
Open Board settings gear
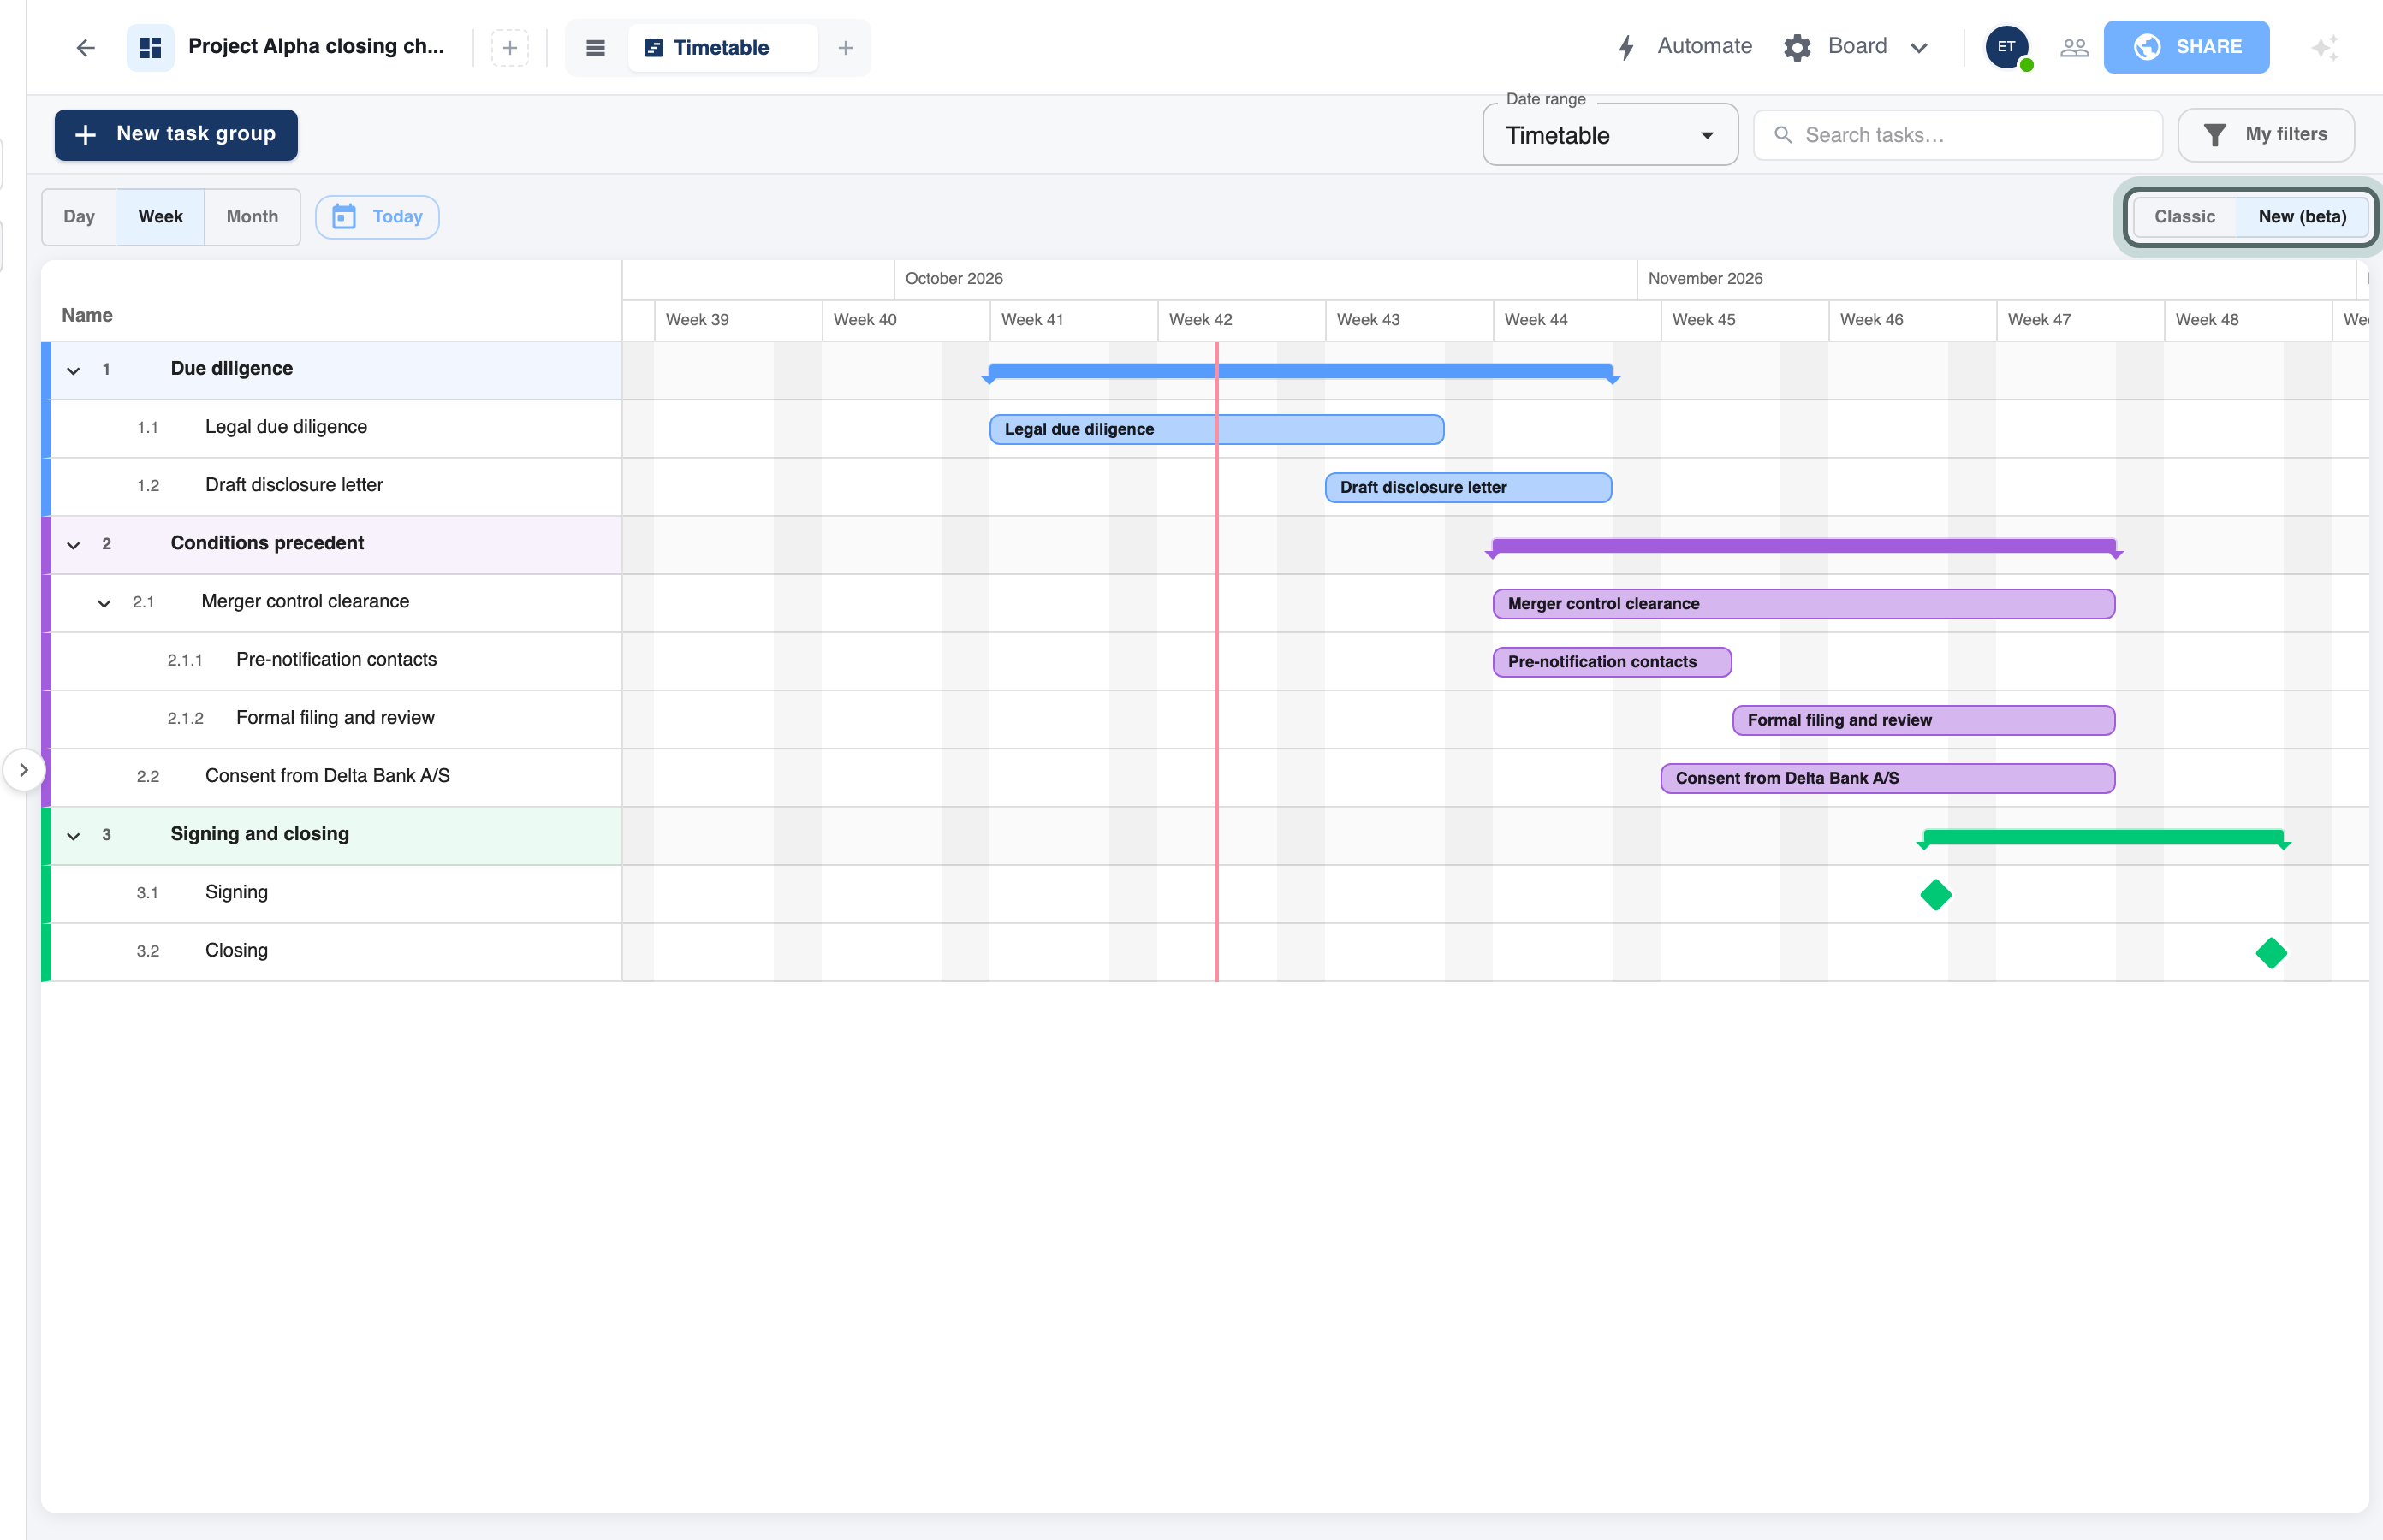(x=1797, y=47)
